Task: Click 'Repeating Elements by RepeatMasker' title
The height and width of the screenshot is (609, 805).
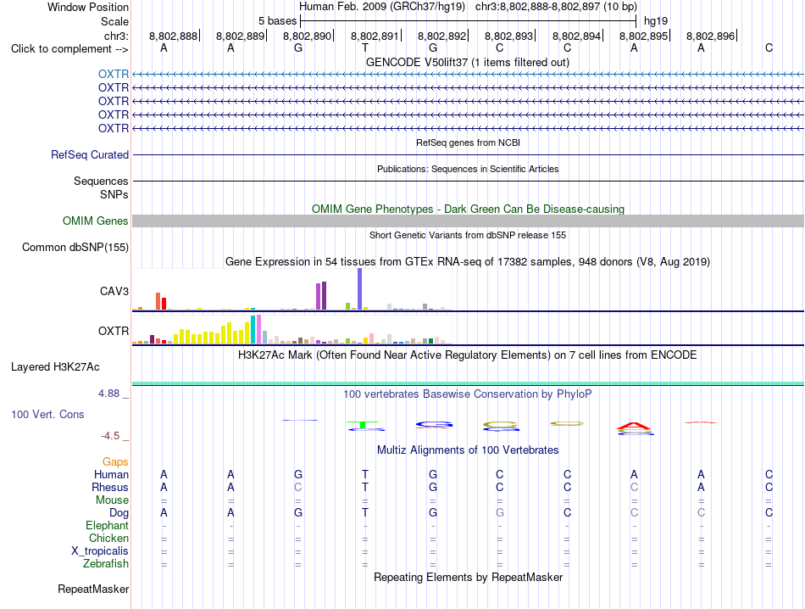Action: click(x=468, y=577)
